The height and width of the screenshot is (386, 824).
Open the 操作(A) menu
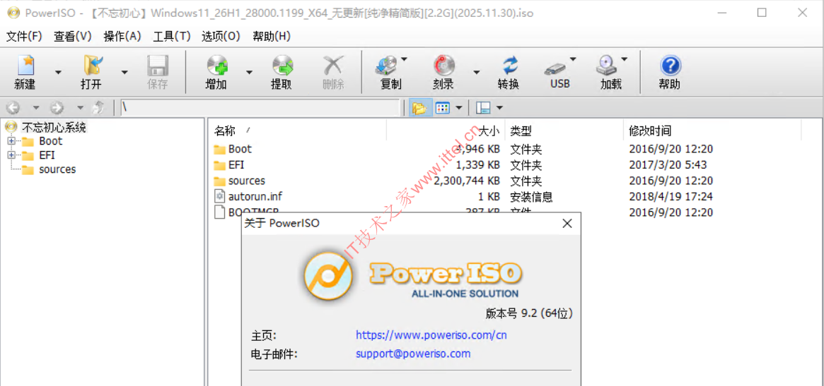pos(122,36)
